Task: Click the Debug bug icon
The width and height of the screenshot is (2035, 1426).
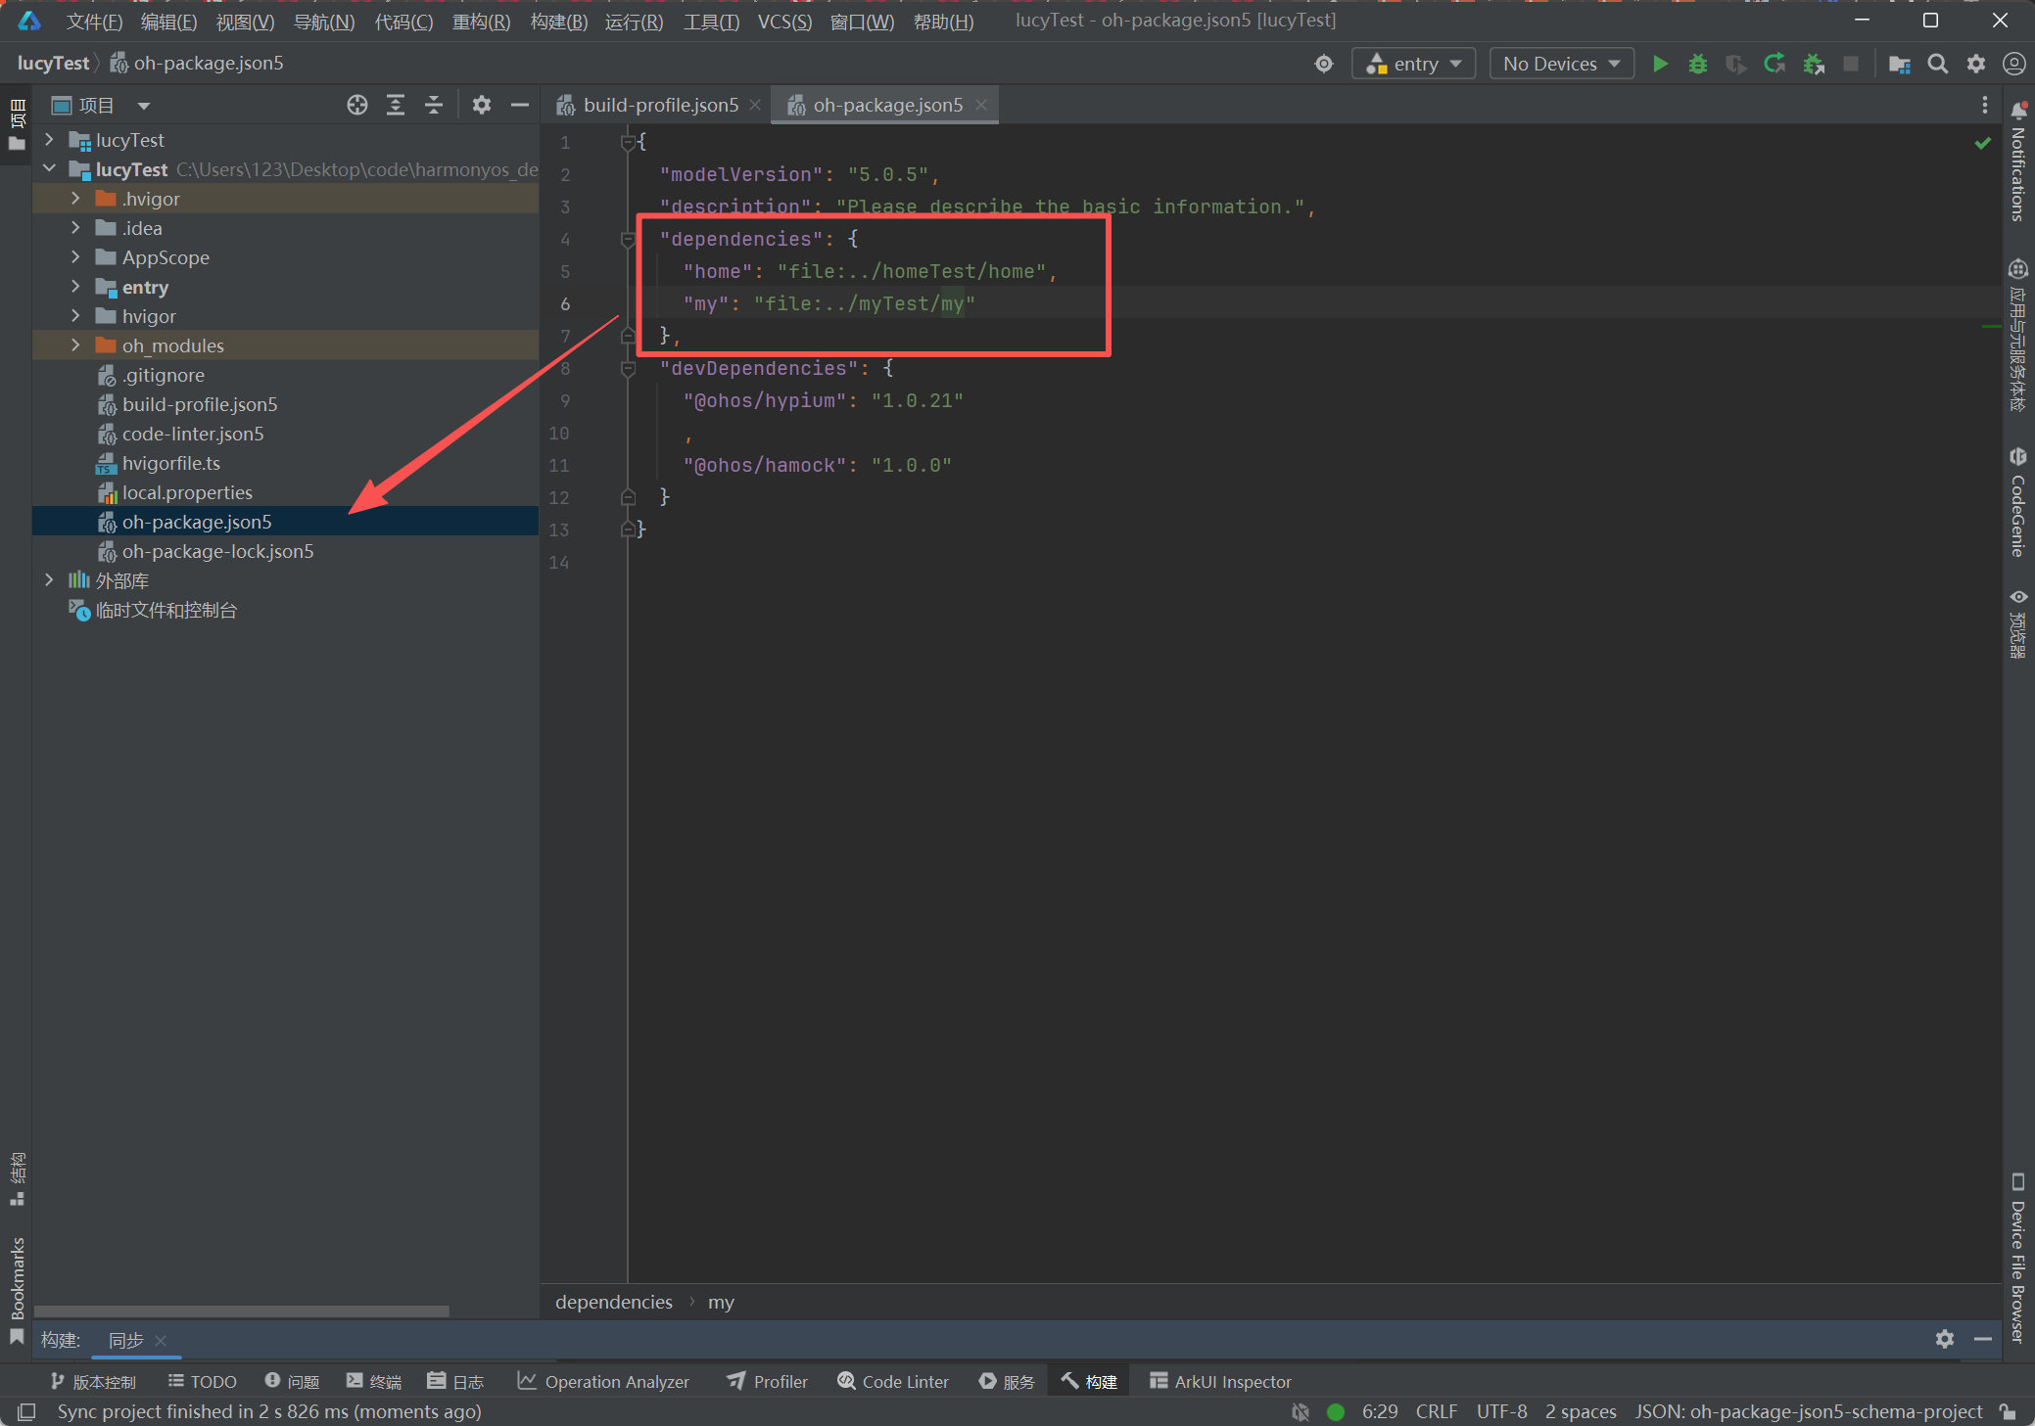Action: (x=1697, y=64)
